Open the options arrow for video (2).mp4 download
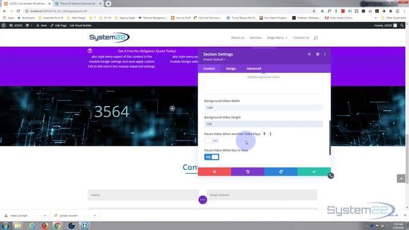409x230 pixels. click(45, 216)
